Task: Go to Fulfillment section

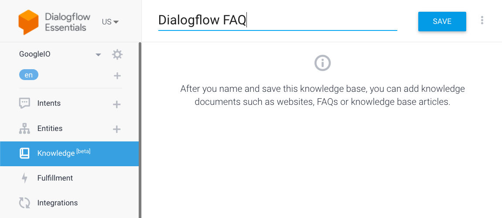Action: coord(55,178)
